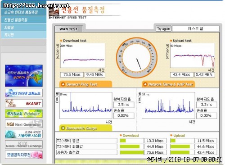Click the upload graph's 43.4 Mbps value
The width and height of the screenshot is (225, 165).
click(x=182, y=75)
